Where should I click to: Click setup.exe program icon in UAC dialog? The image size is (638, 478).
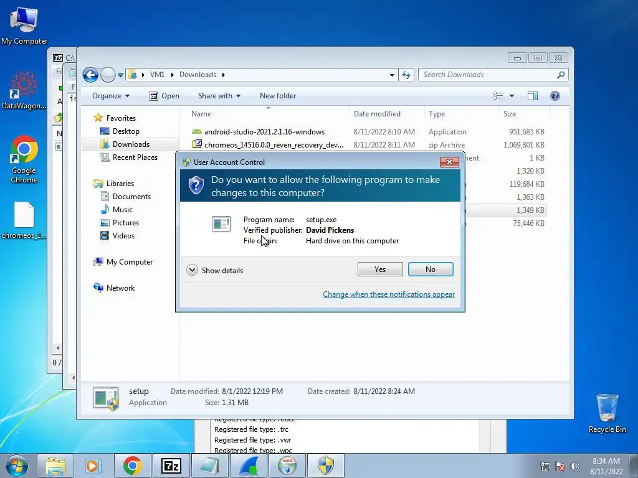(x=221, y=224)
